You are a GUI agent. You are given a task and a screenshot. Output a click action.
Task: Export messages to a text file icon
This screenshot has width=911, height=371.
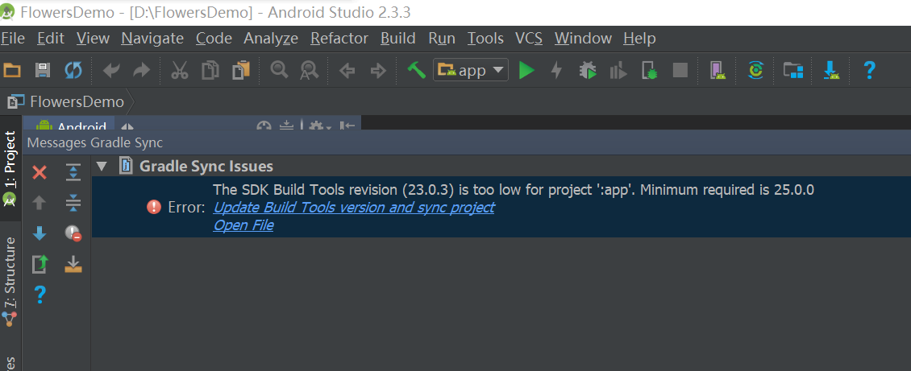click(40, 264)
